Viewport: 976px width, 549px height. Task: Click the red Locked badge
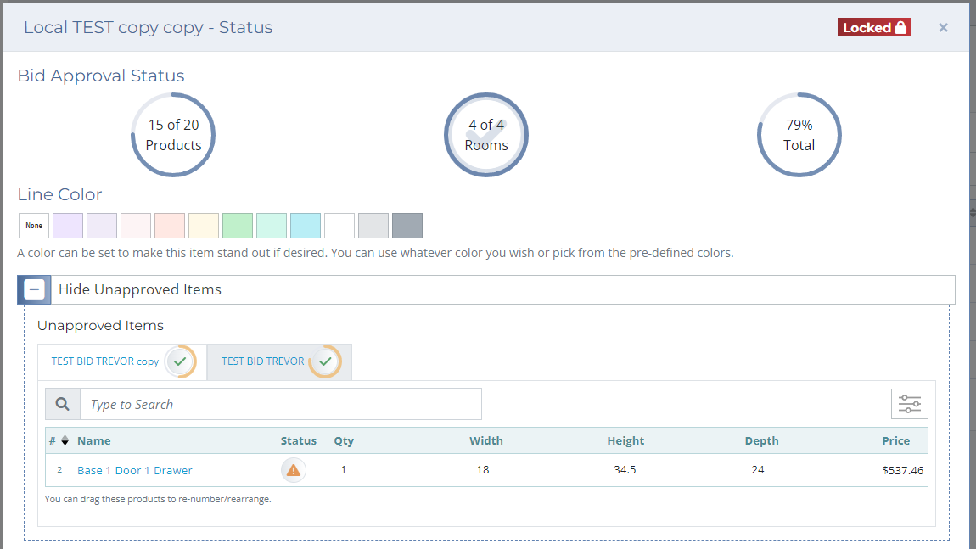tap(874, 27)
